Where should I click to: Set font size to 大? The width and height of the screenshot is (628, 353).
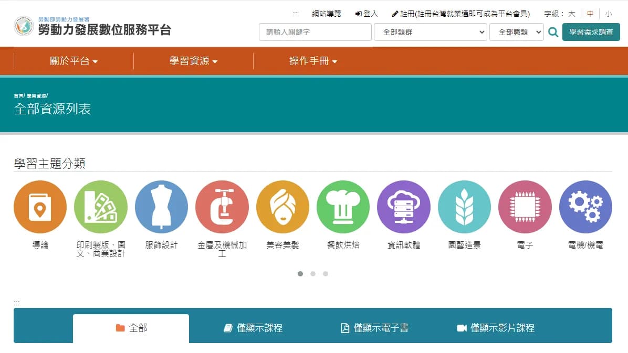coord(571,14)
